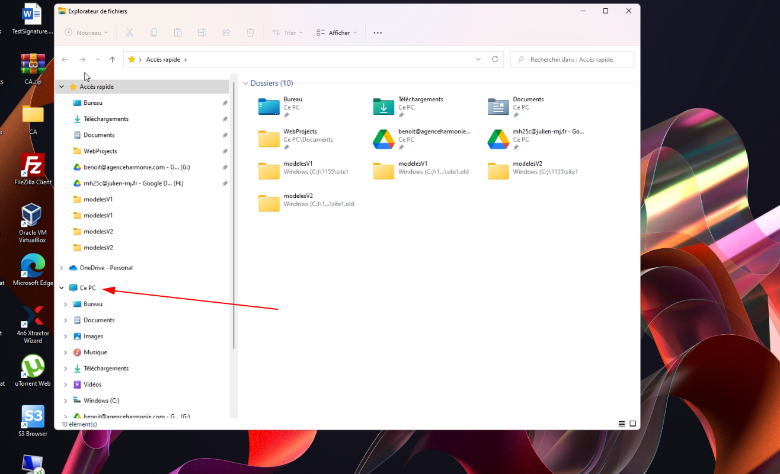
Task: Click the Cut scissors icon in toolbar
Action: click(x=129, y=33)
